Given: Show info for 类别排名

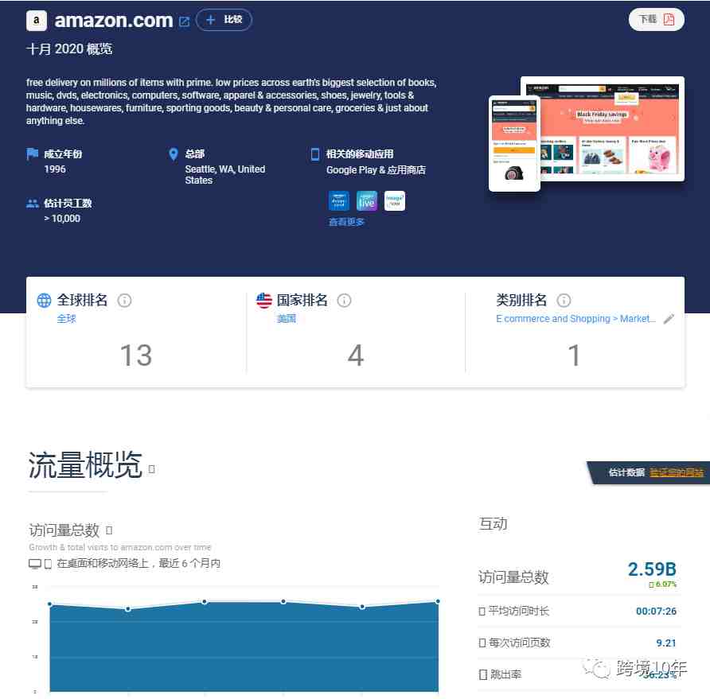Looking at the screenshot, I should [564, 301].
